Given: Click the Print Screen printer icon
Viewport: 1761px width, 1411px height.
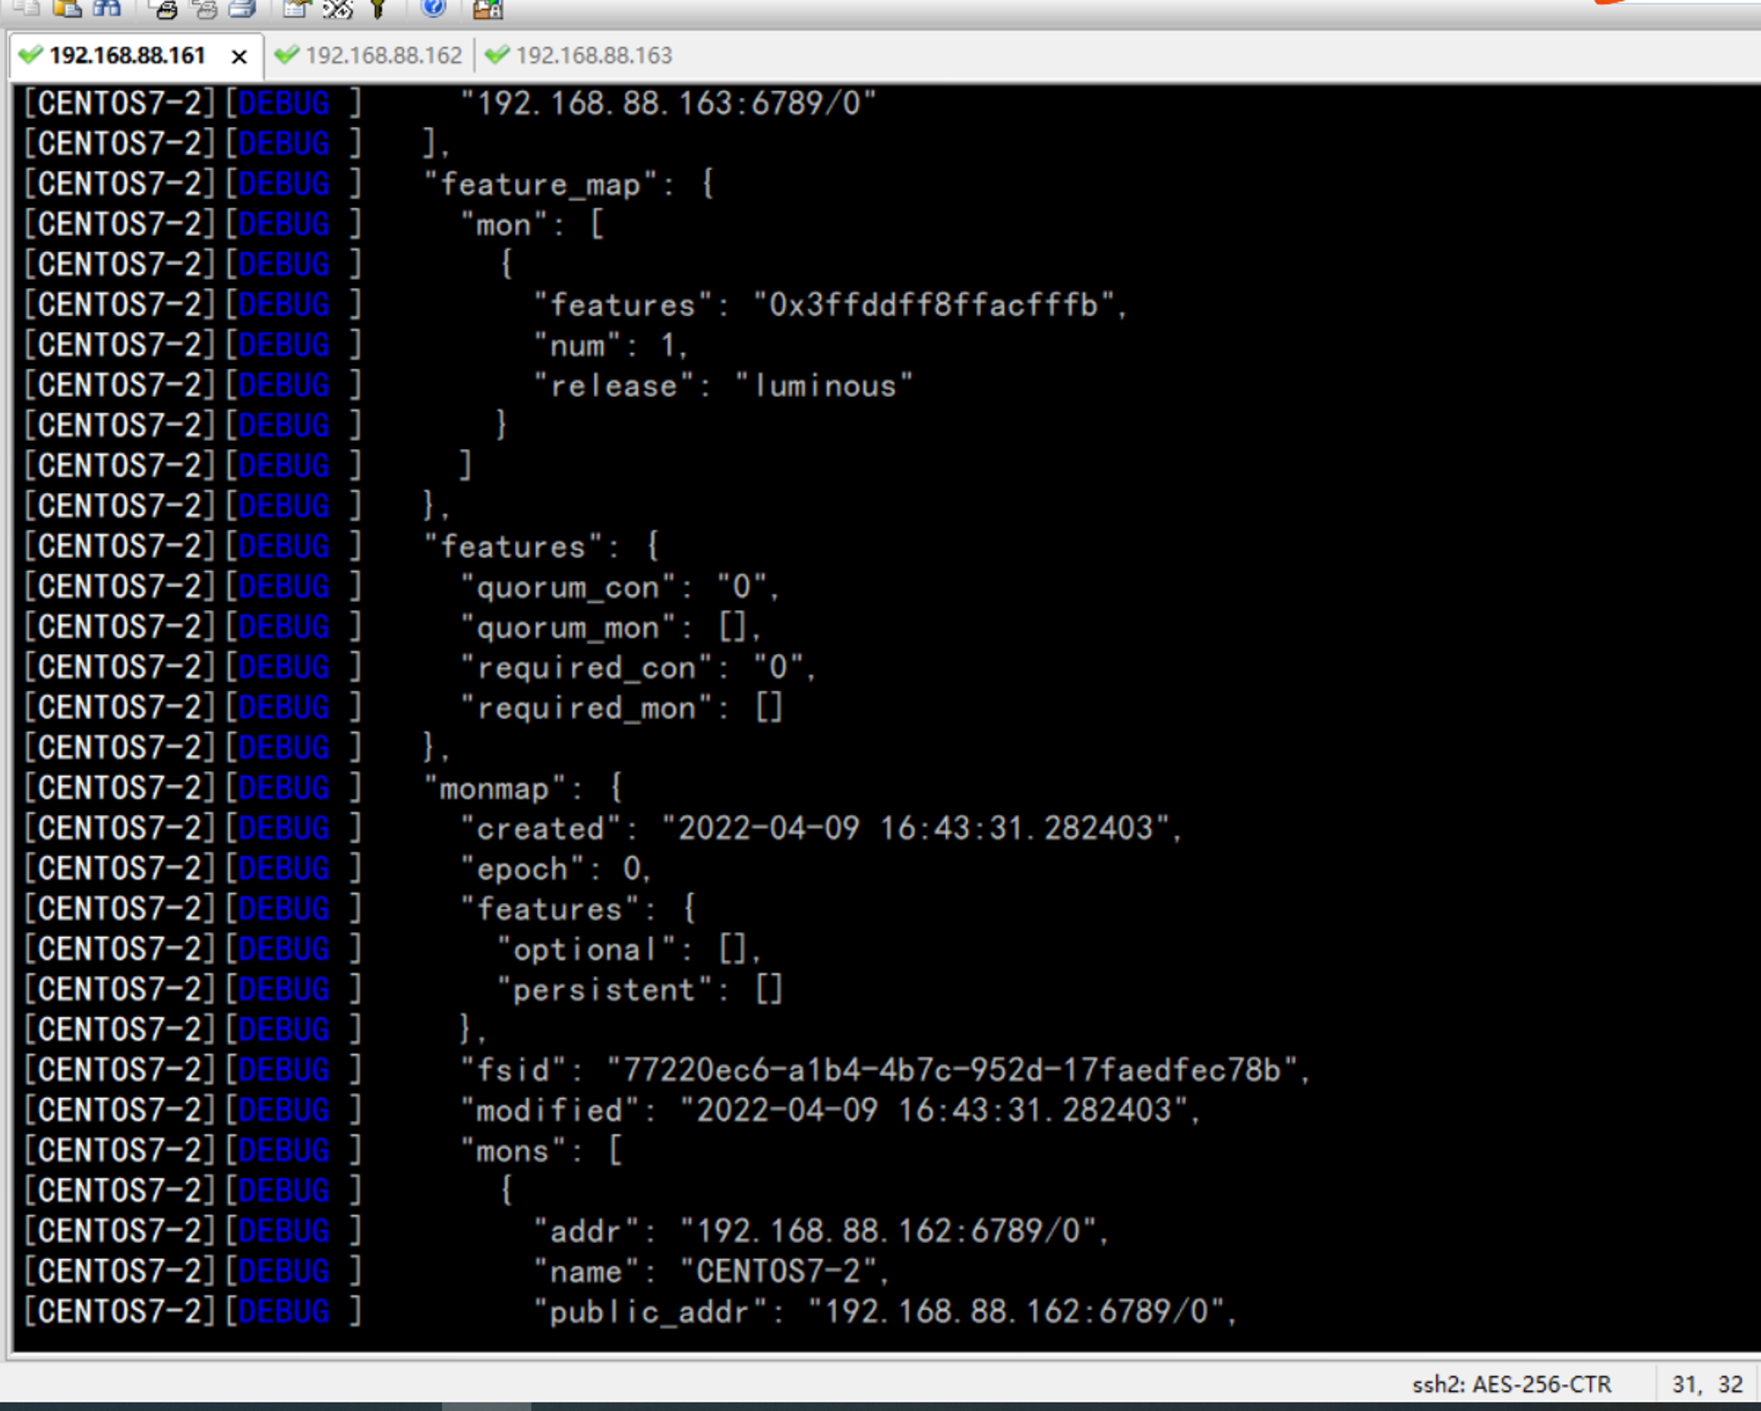Looking at the screenshot, I should click(x=165, y=8).
